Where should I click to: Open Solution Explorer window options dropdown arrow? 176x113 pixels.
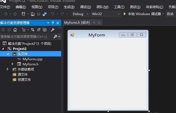[48, 23]
